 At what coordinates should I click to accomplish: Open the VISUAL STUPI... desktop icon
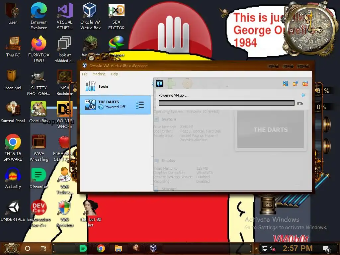click(65, 17)
